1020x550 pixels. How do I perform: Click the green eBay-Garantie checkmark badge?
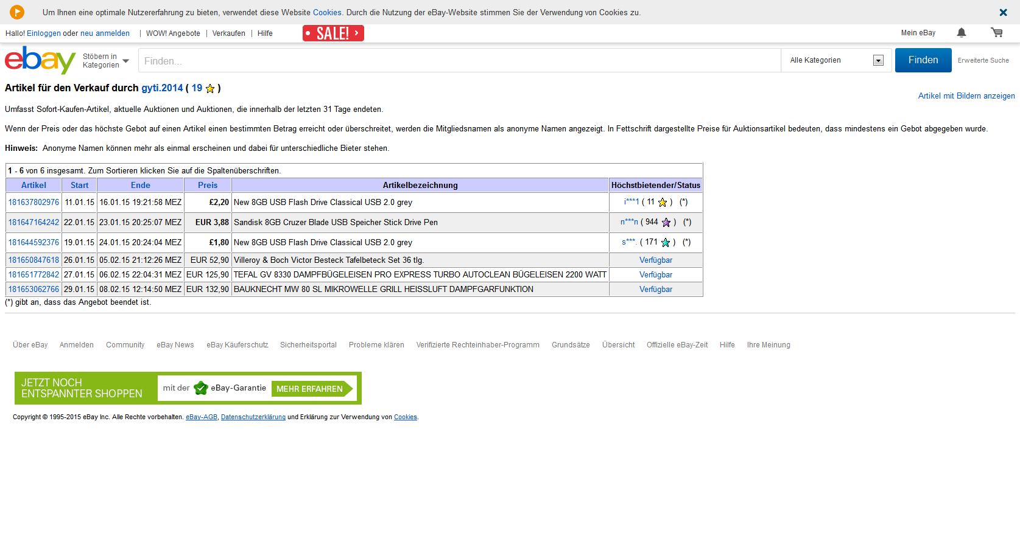click(201, 388)
